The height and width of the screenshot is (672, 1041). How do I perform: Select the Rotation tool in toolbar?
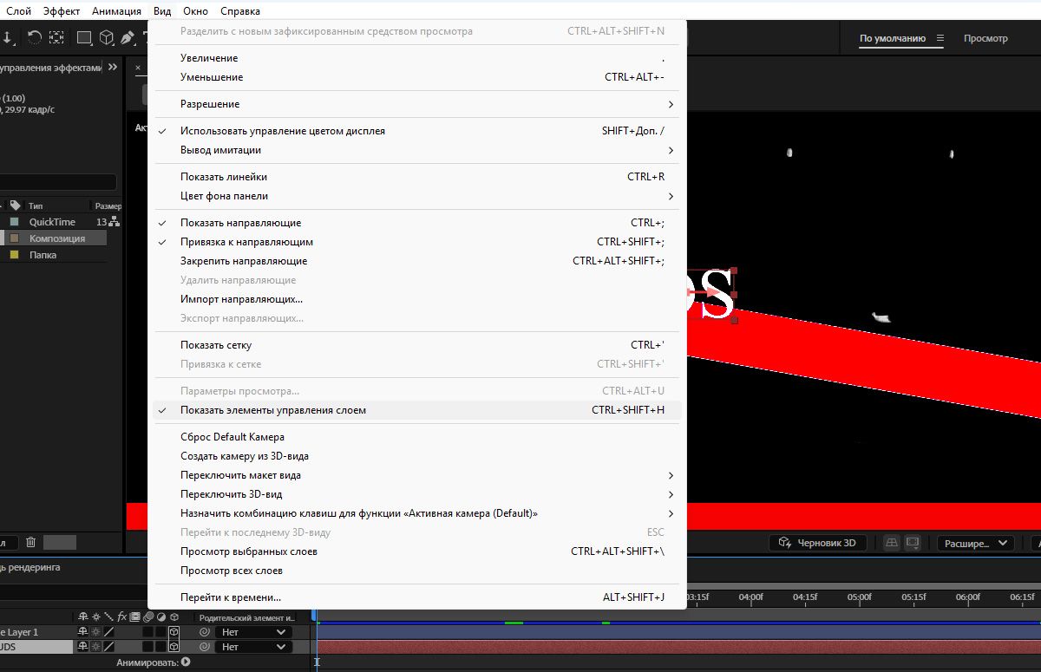35,37
